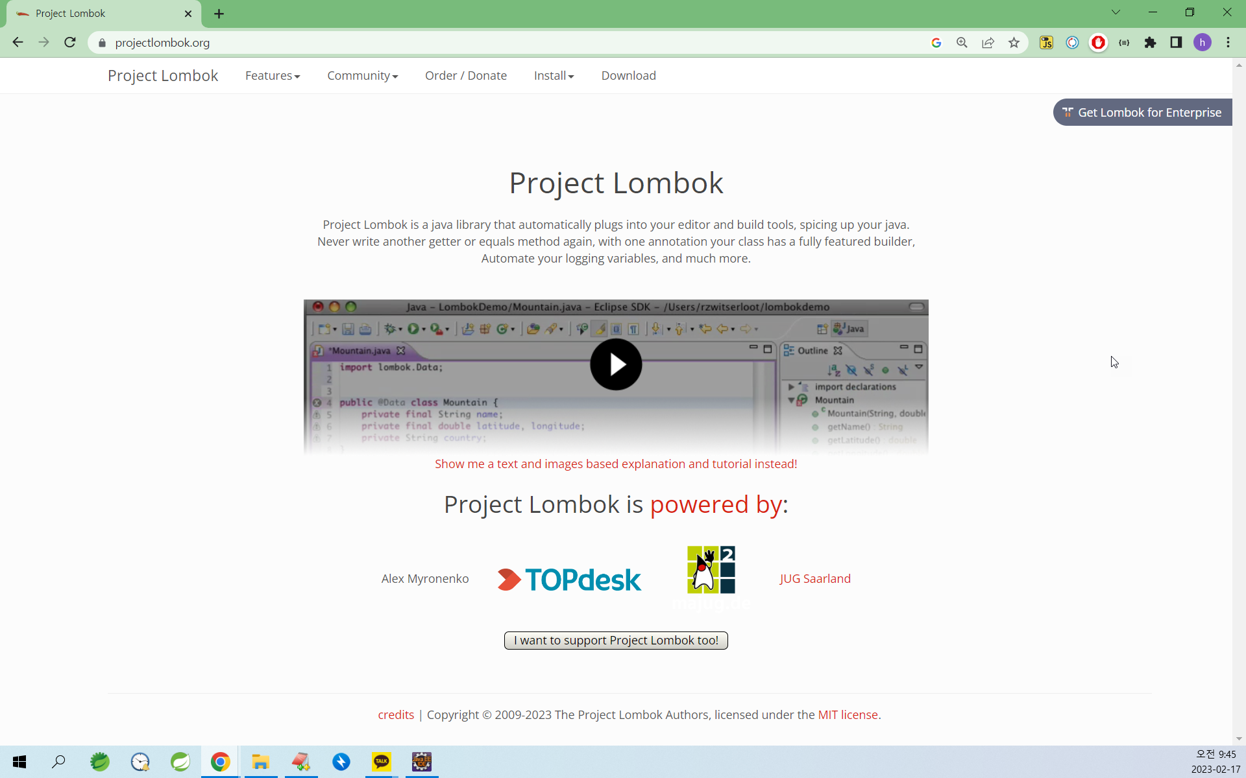Open the red ad-blocker extension
The width and height of the screenshot is (1246, 778).
point(1098,43)
